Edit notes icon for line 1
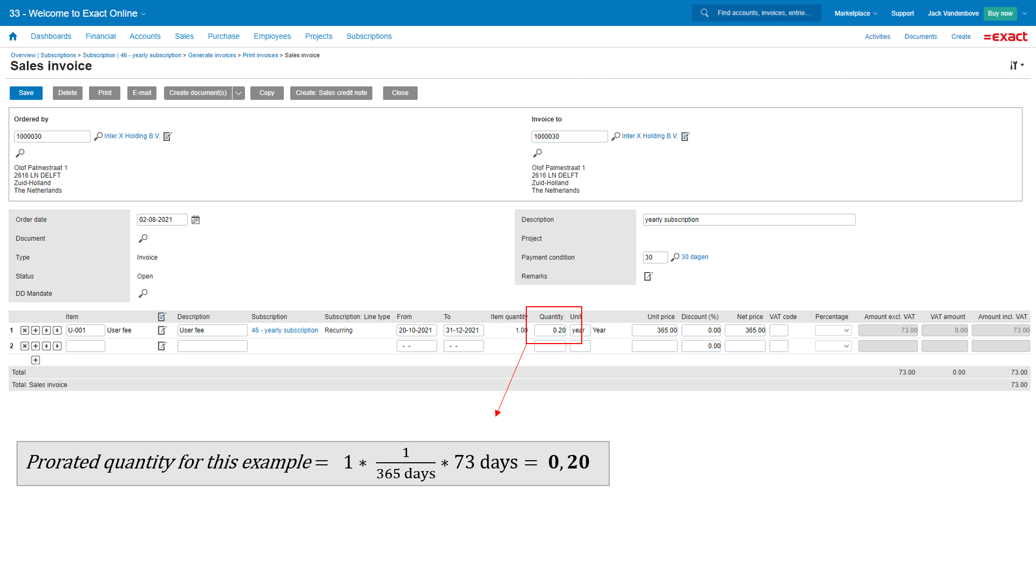The width and height of the screenshot is (1036, 583). point(162,331)
